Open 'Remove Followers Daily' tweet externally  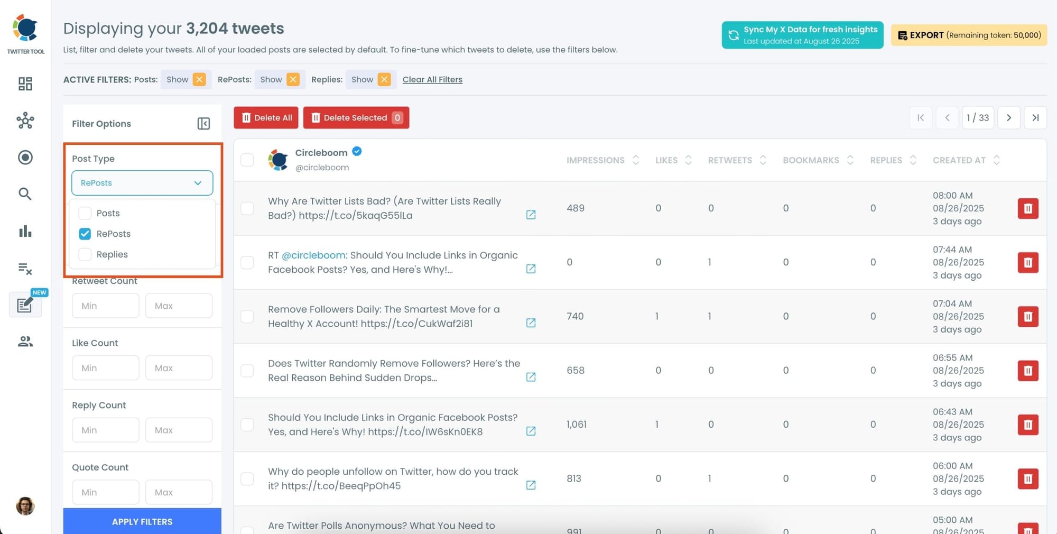[x=531, y=323]
